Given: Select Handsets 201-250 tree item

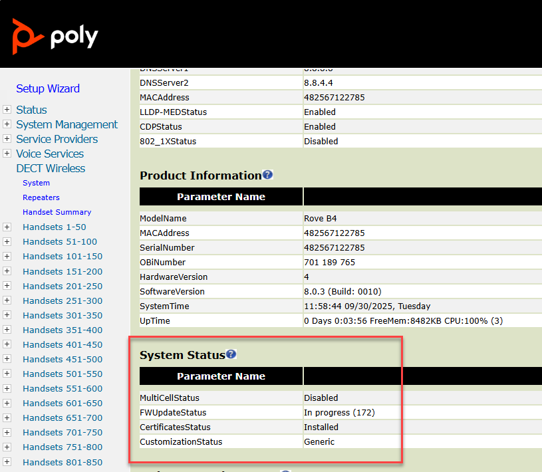Looking at the screenshot, I should coord(63,286).
